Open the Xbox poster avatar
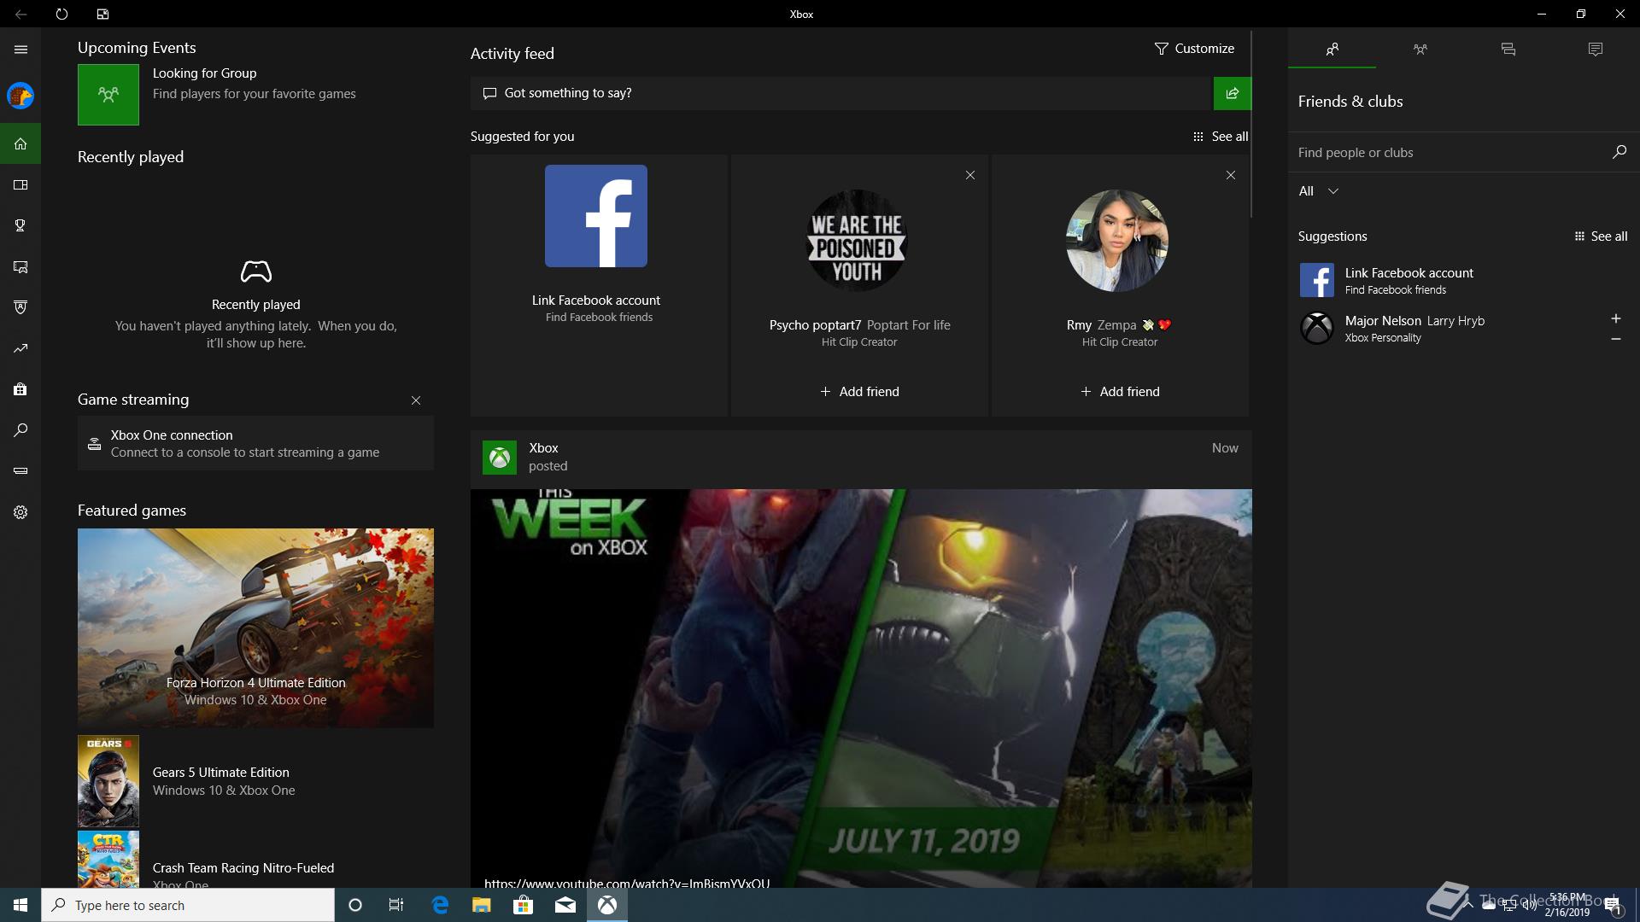 tap(500, 458)
